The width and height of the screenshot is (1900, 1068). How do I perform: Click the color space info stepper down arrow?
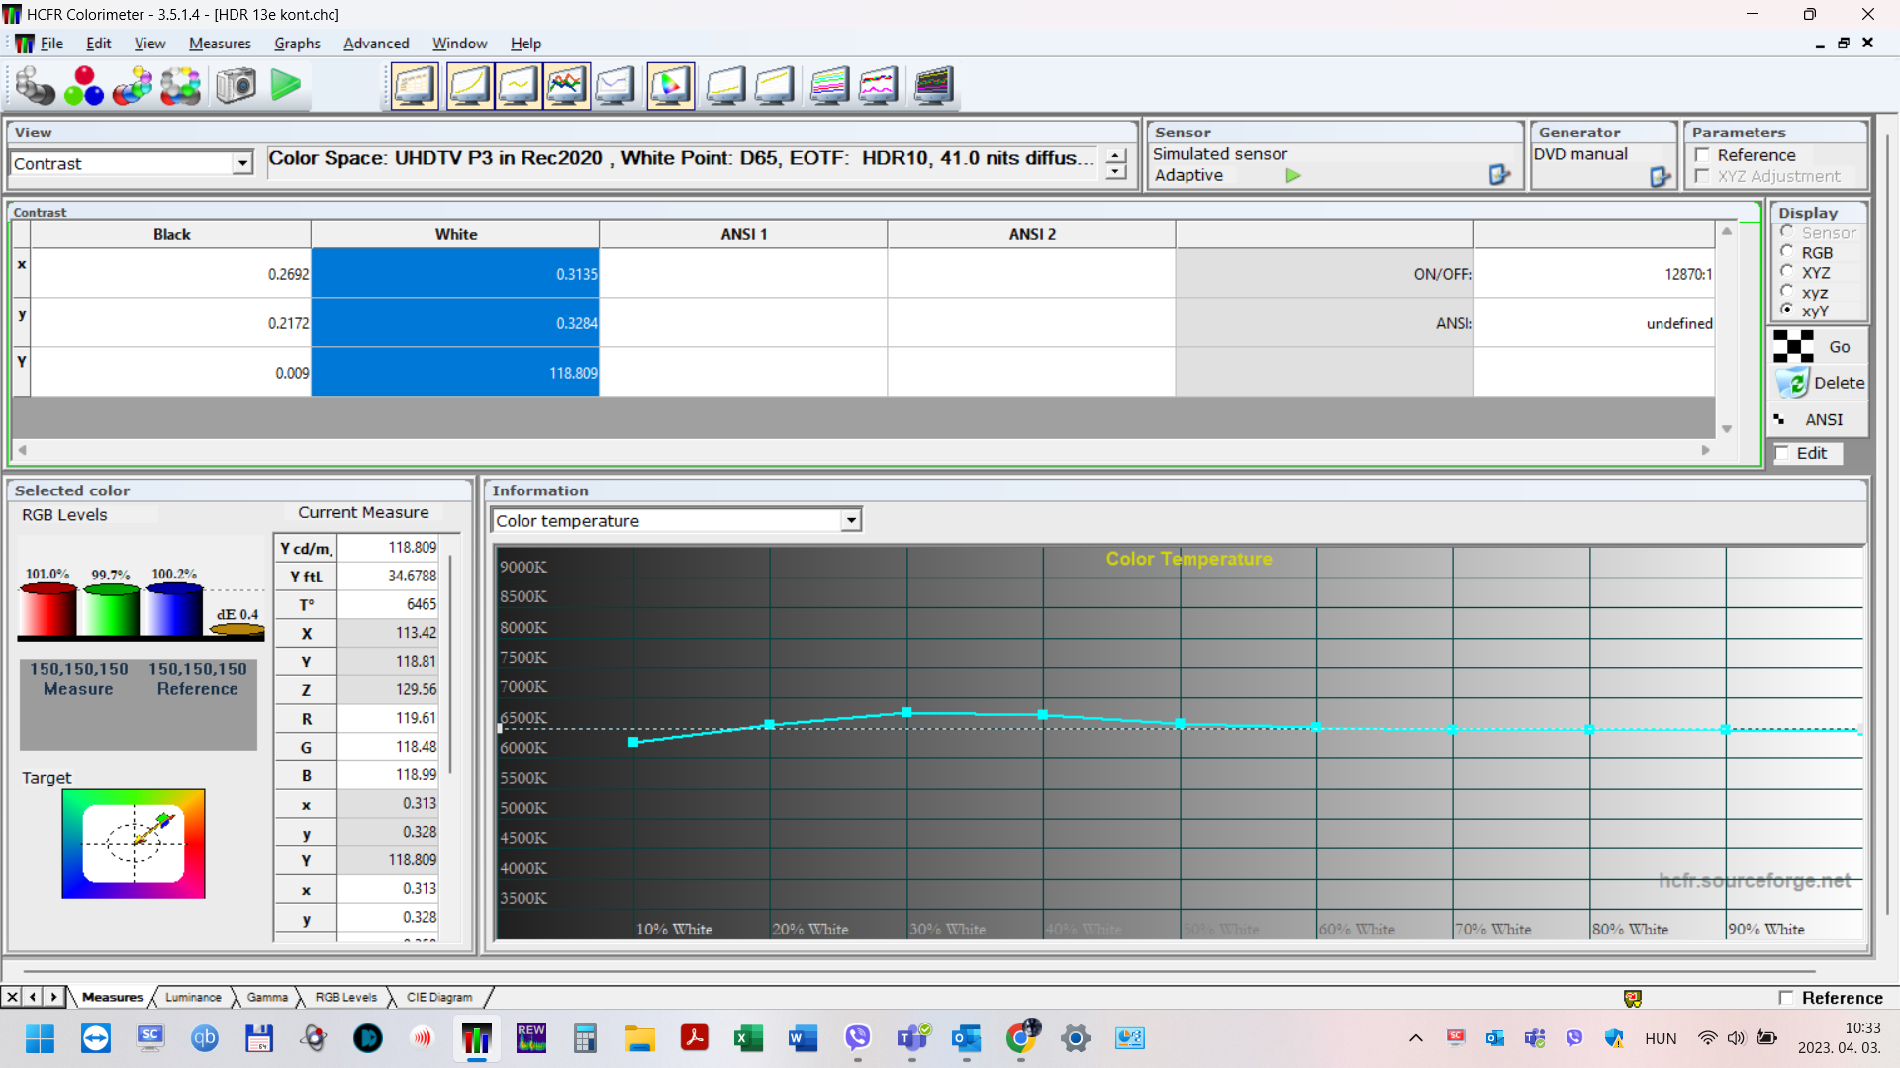tap(1116, 172)
